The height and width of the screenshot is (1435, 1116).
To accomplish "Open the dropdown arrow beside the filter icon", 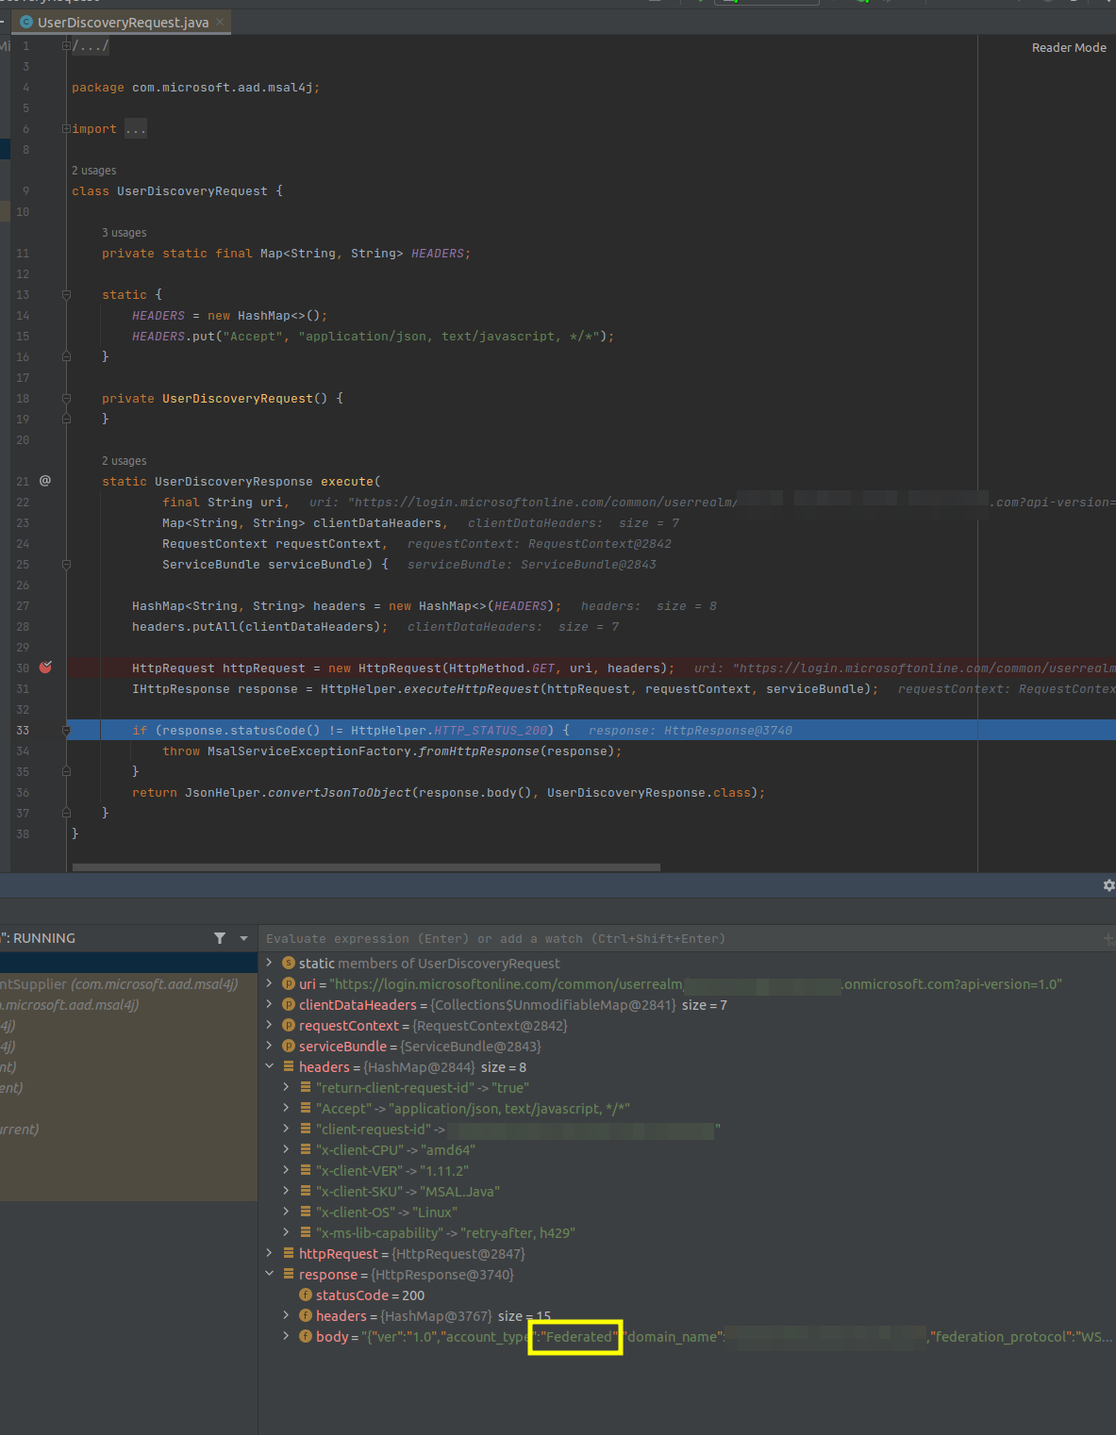I will [x=242, y=937].
